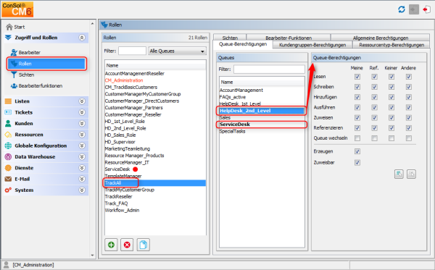Screen dimensions: 435x270
Task: Open the Start home page
Action: pos(15,27)
